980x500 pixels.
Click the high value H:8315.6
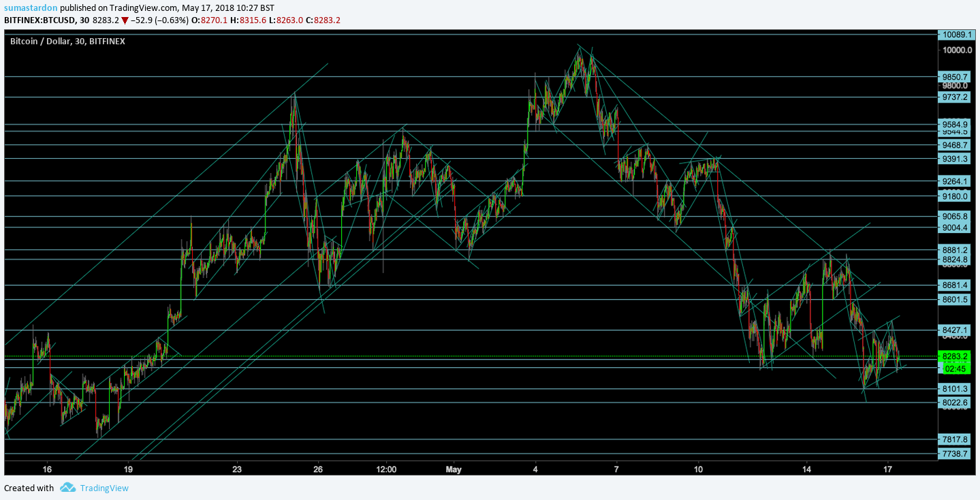tap(249, 20)
